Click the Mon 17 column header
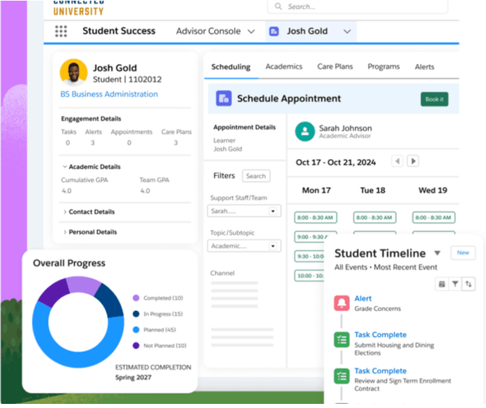Viewport: 486px width, 408px height. click(316, 190)
